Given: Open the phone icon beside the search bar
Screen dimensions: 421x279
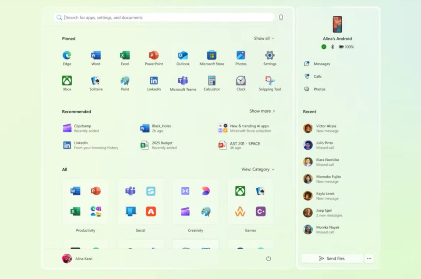Looking at the screenshot, I should pyautogui.click(x=280, y=17).
